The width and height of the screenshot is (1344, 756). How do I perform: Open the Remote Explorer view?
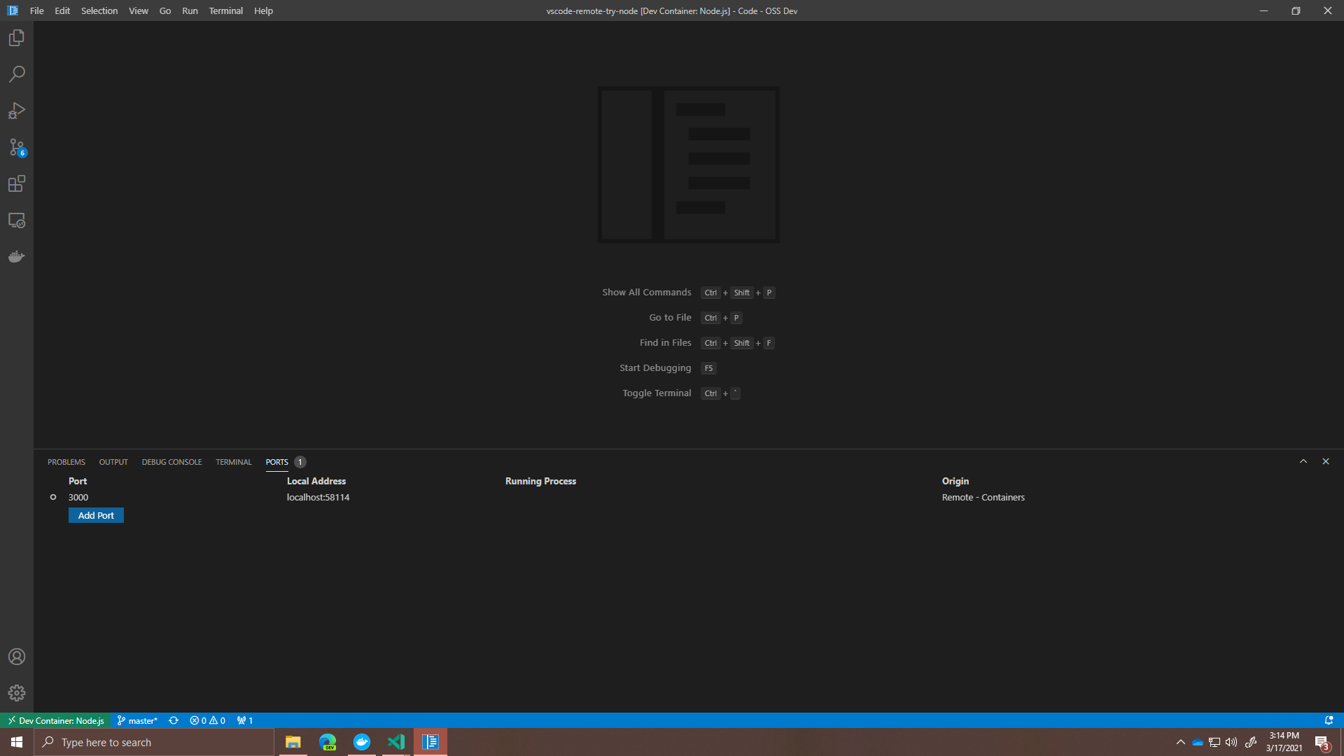(x=16, y=220)
